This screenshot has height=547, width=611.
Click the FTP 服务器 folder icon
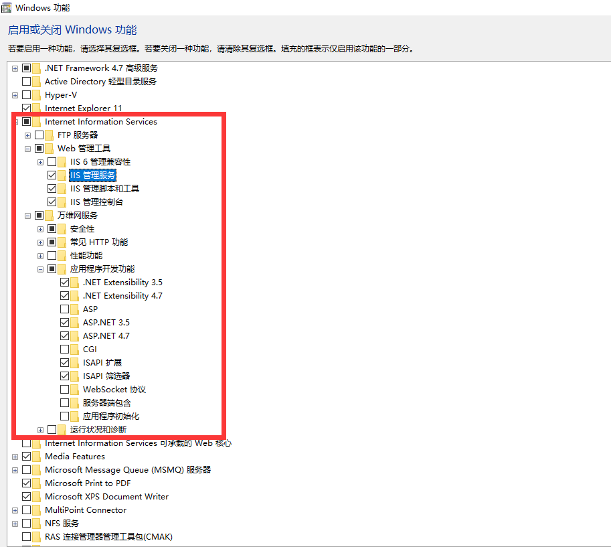click(50, 135)
